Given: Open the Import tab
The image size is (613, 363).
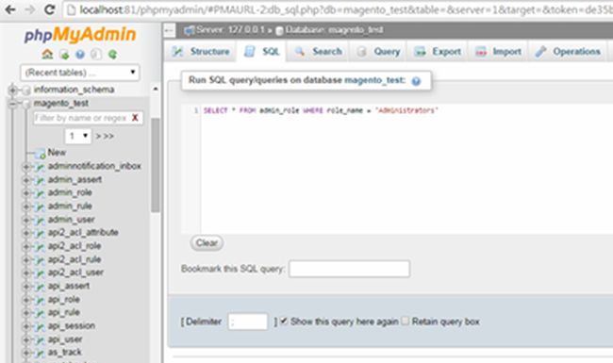Looking at the screenshot, I should 498,52.
